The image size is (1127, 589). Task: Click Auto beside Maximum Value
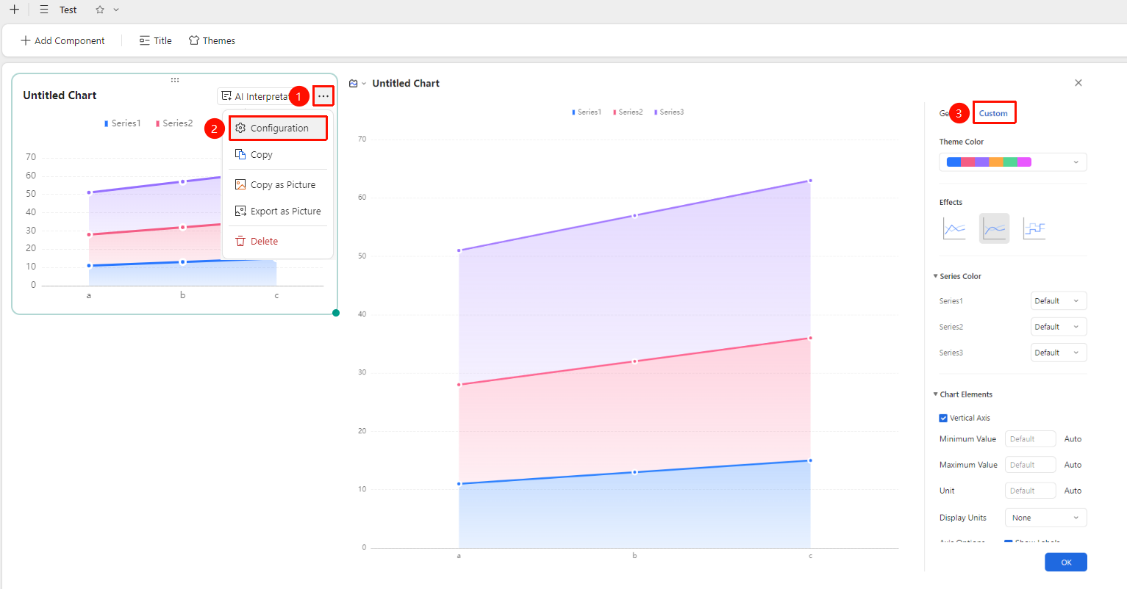tap(1073, 465)
